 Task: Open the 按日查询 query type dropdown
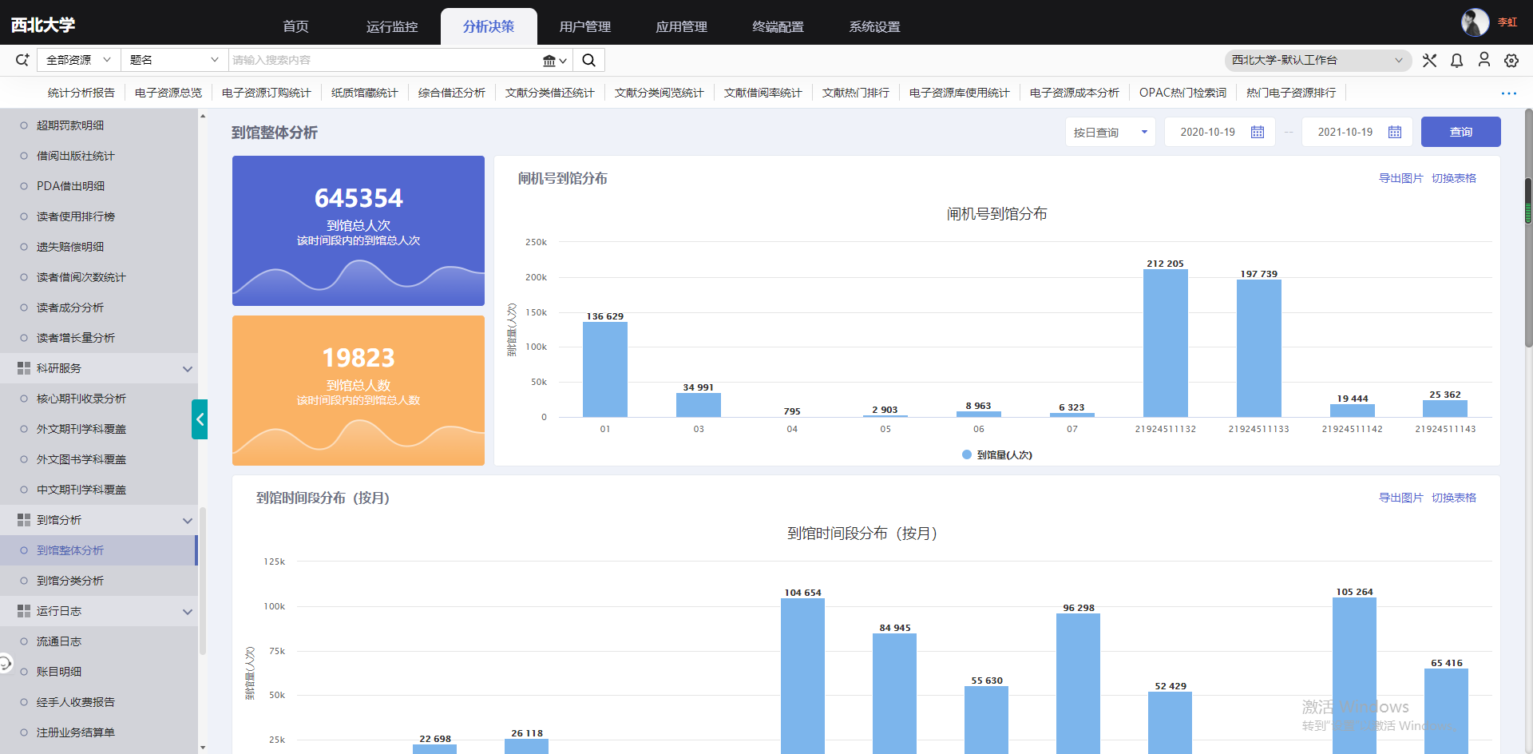click(x=1110, y=133)
